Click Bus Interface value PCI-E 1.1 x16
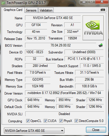The image size is (109, 136). pos(84,59)
